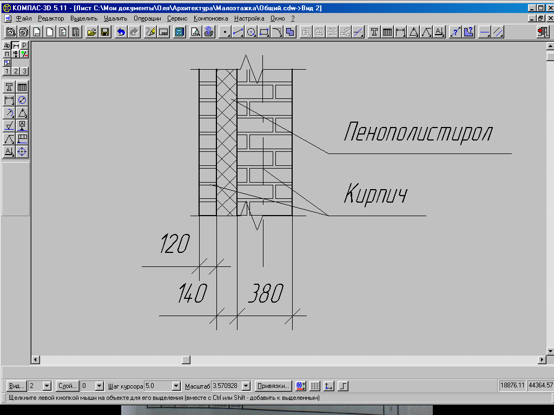Create a new blank fragment page icon
The image size is (554, 415).
50,32
